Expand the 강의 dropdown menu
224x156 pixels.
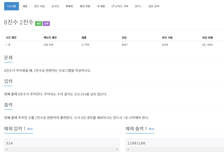click(138, 6)
